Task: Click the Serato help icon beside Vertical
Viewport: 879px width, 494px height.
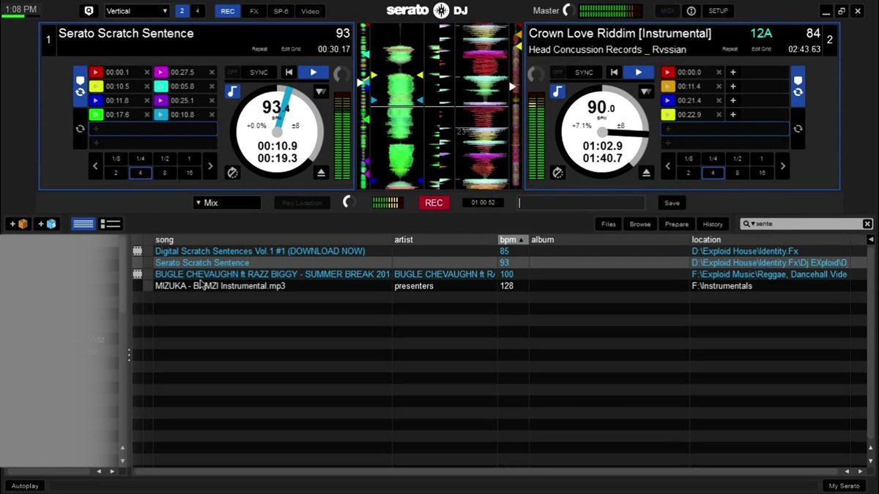Action: coord(89,11)
